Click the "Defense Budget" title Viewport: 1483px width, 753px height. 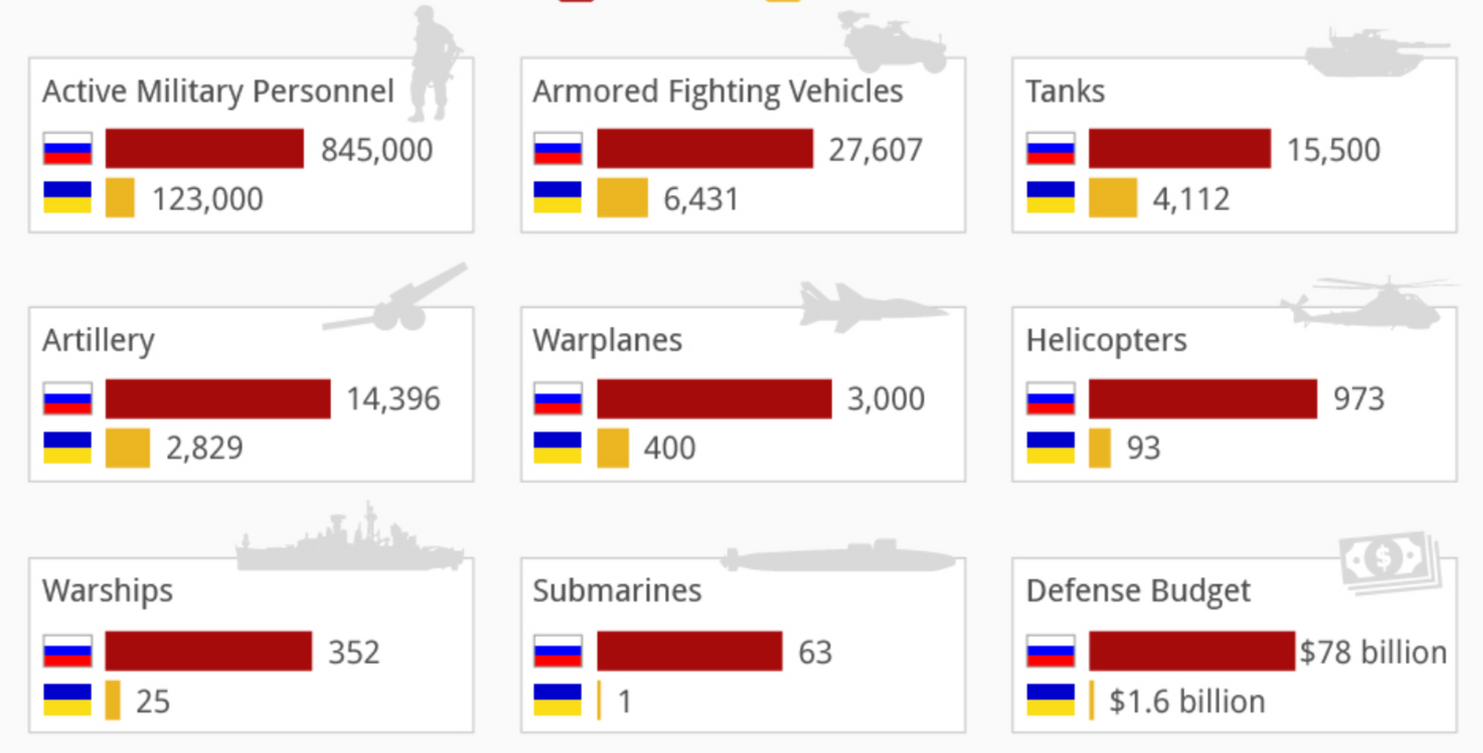tap(1138, 591)
